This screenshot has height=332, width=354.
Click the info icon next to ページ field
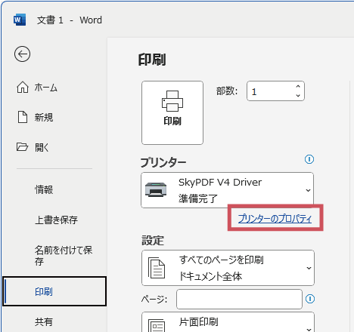point(310,299)
